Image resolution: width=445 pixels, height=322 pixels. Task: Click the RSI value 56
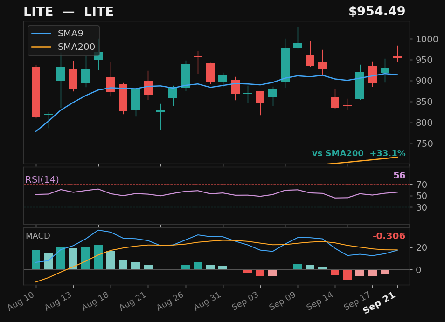399,176
